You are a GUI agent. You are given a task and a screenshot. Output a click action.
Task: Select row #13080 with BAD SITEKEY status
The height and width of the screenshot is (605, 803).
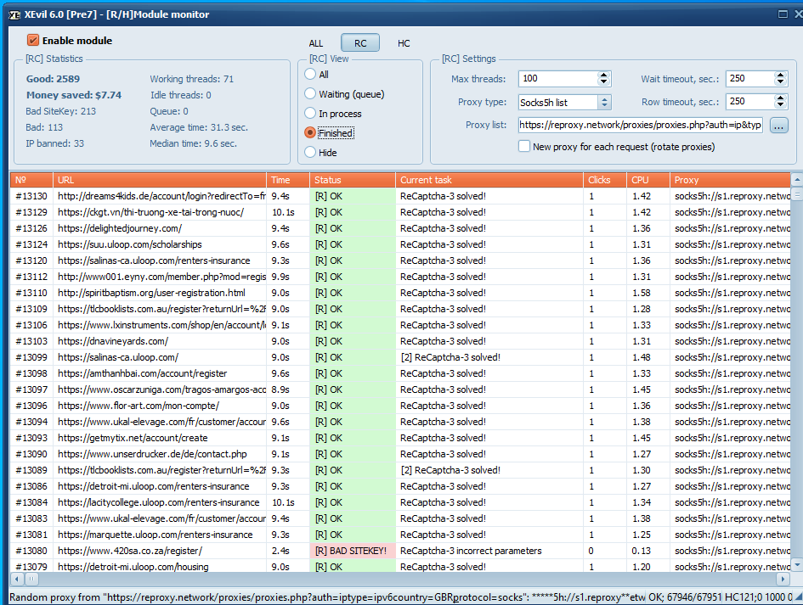pyautogui.click(x=350, y=551)
